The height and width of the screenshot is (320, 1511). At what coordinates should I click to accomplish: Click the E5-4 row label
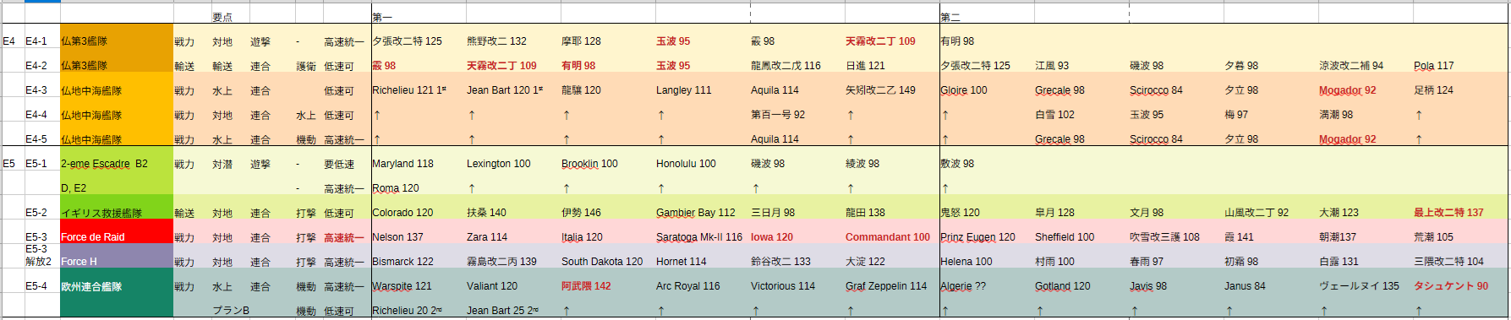[x=42, y=286]
